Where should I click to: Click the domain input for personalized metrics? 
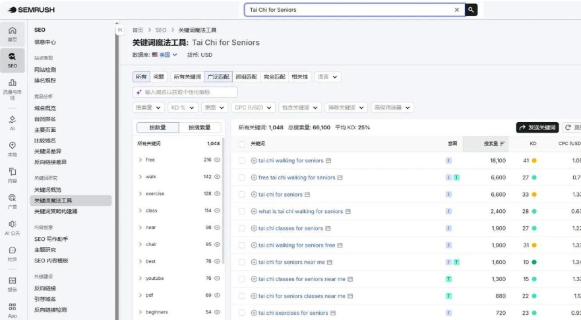pyautogui.click(x=185, y=92)
